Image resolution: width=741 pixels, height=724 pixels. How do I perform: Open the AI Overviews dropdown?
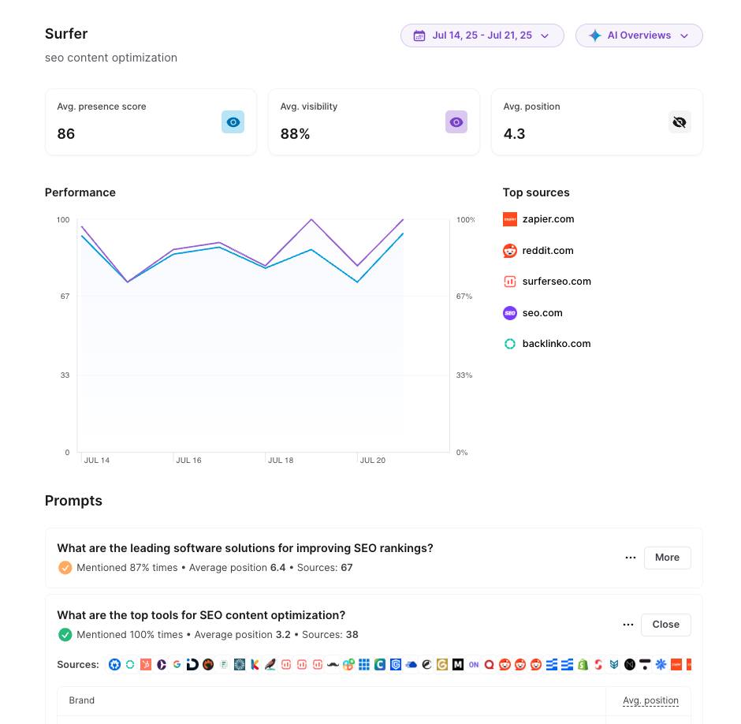(x=639, y=35)
